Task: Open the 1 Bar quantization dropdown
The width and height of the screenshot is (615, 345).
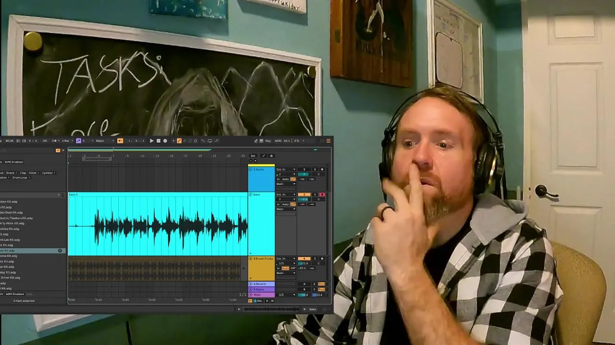Action: 67,141
